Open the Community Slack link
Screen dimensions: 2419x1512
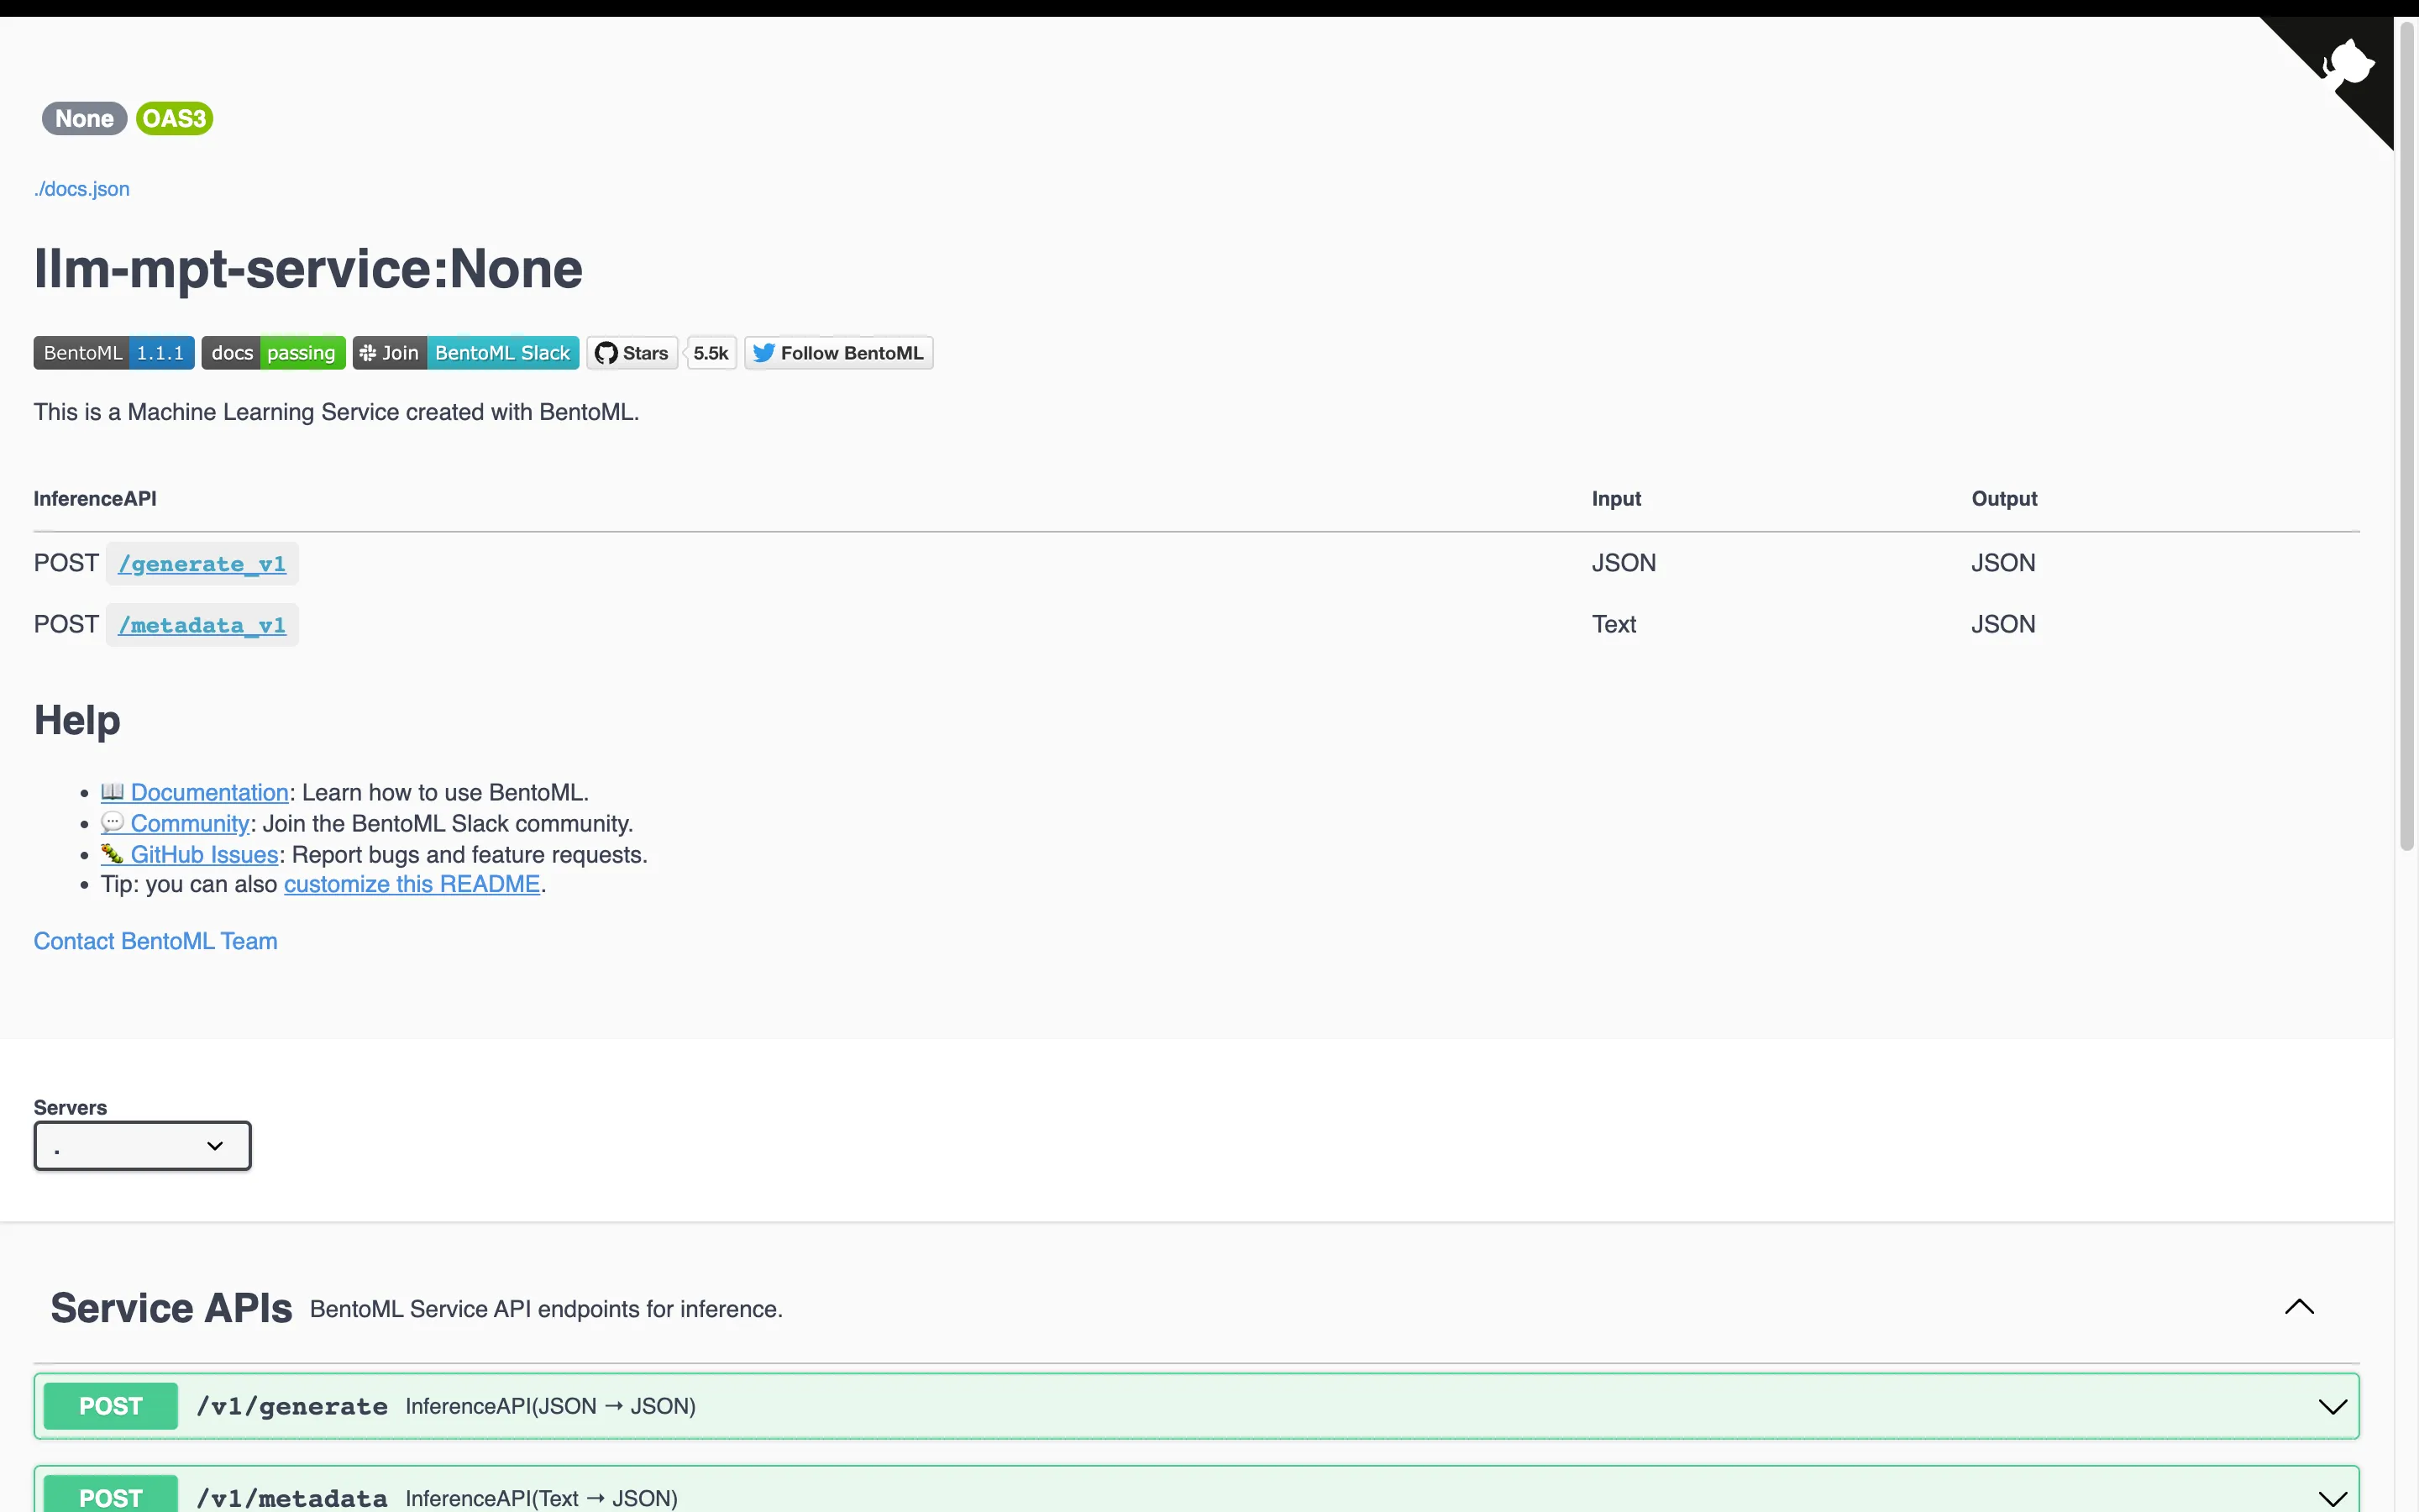175,823
